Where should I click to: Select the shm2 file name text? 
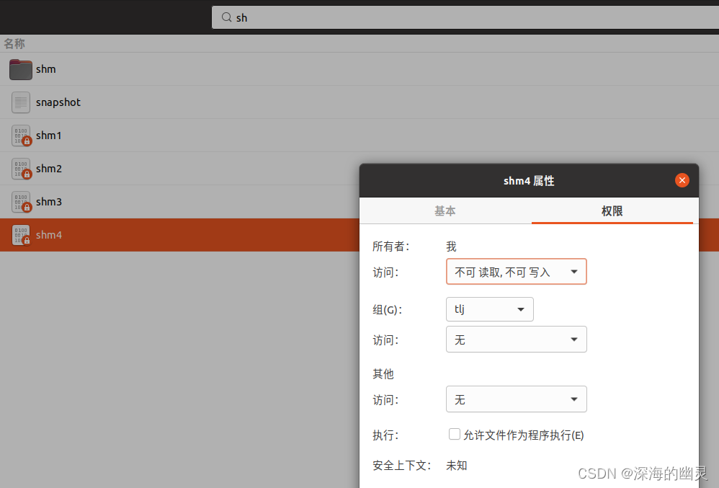click(48, 168)
